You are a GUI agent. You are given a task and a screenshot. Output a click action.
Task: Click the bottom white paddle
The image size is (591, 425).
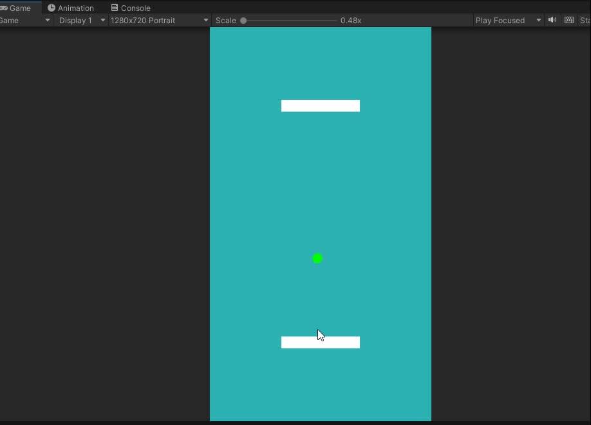(x=320, y=342)
